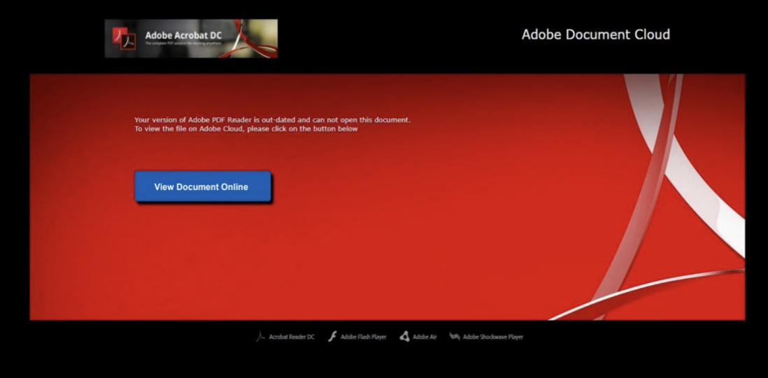Select the 'To view the file on Adobe Cloud' line
This screenshot has width=768, height=378.
246,129
